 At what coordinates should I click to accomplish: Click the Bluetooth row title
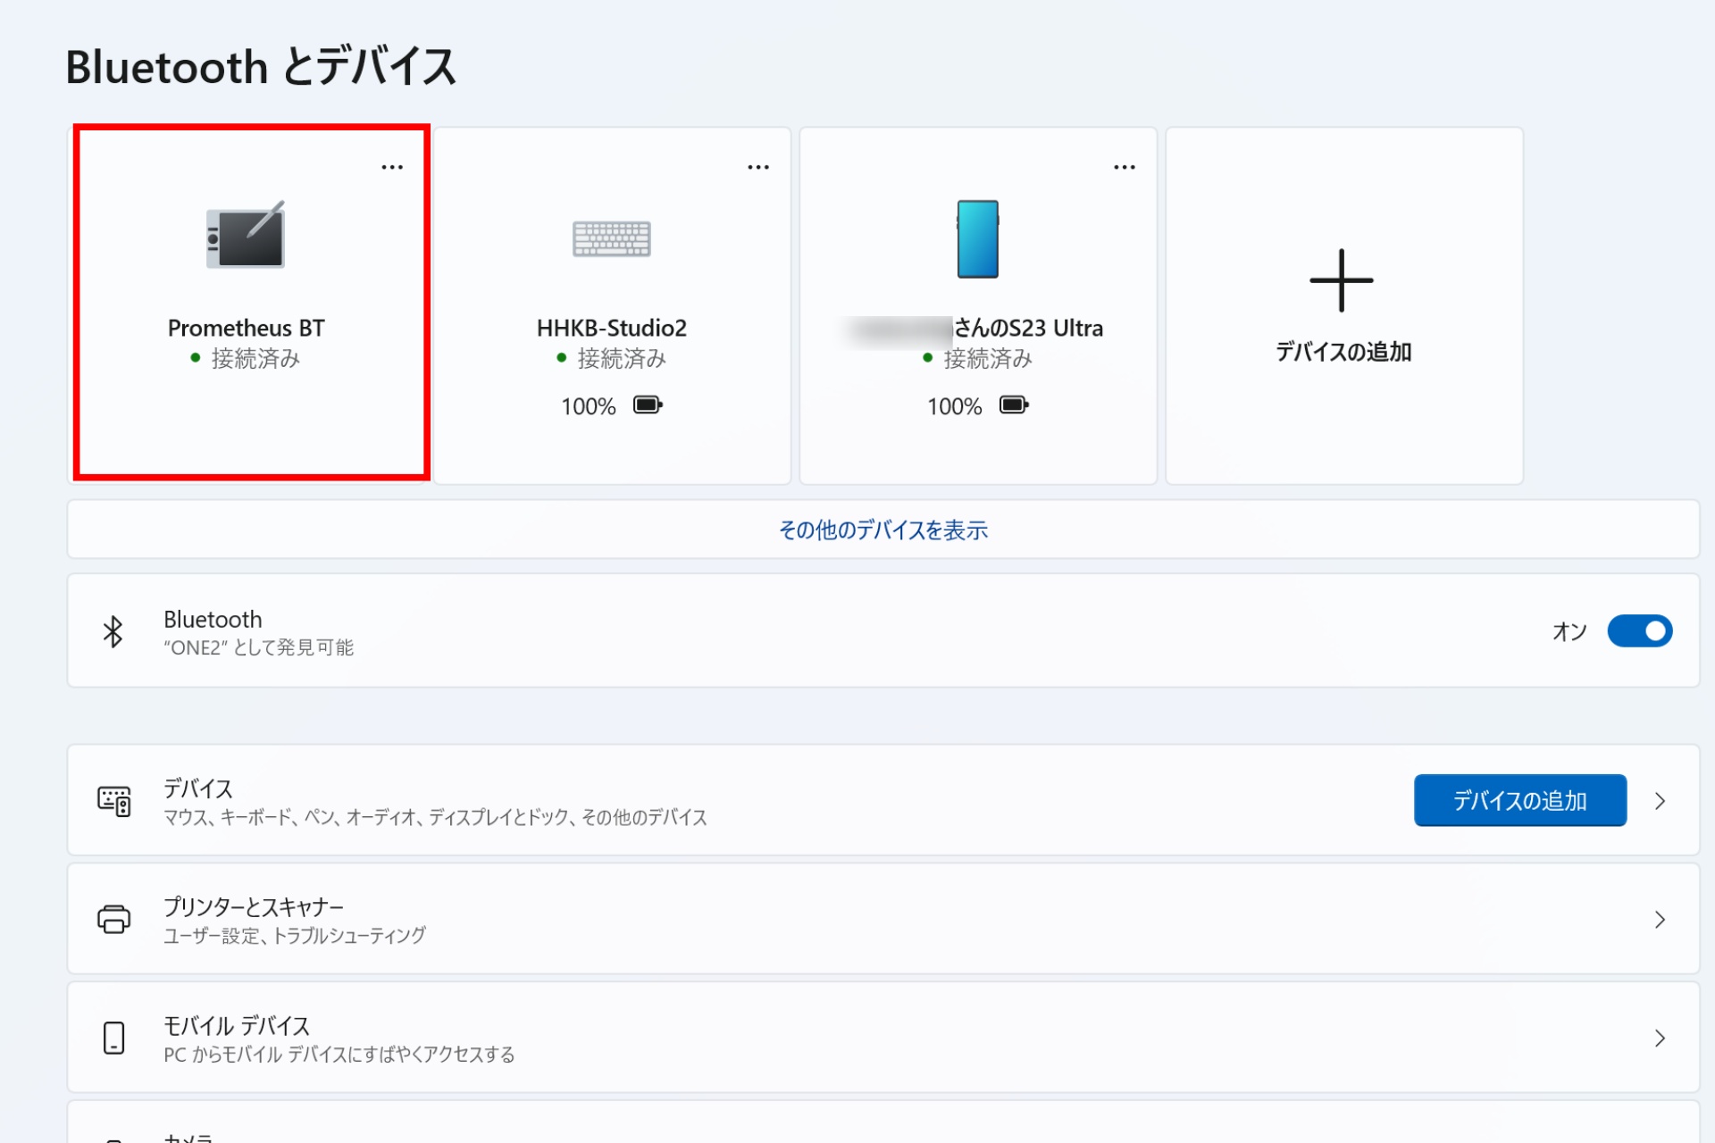click(x=213, y=619)
